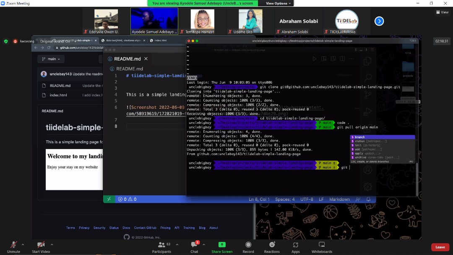Viewport: 453px width, 255px height.
Task: Click the unclebay143 avatar in commit row
Action: [x=44, y=74]
